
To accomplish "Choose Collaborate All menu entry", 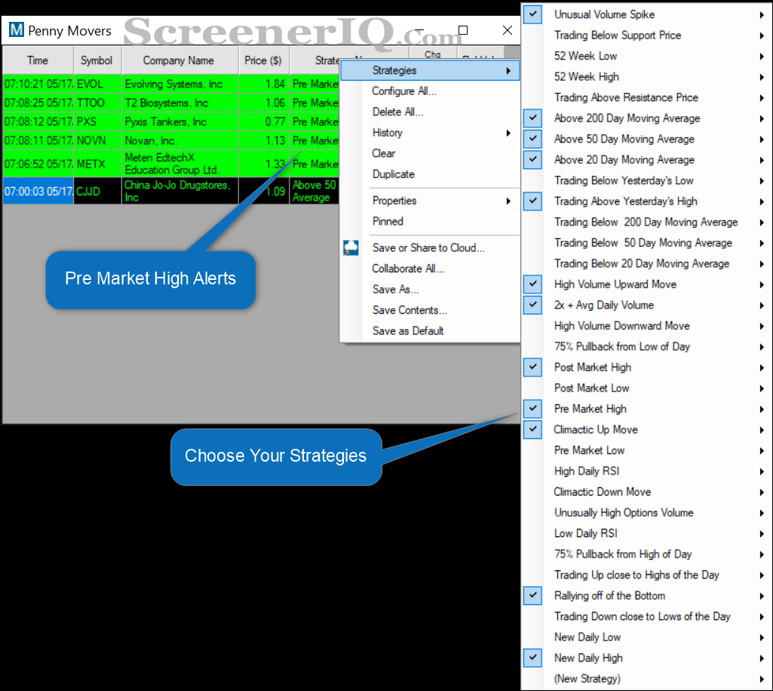I will [408, 269].
